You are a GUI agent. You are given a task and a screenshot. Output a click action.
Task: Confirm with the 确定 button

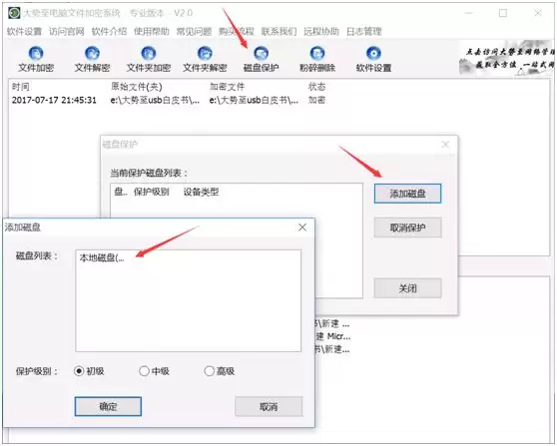(108, 406)
